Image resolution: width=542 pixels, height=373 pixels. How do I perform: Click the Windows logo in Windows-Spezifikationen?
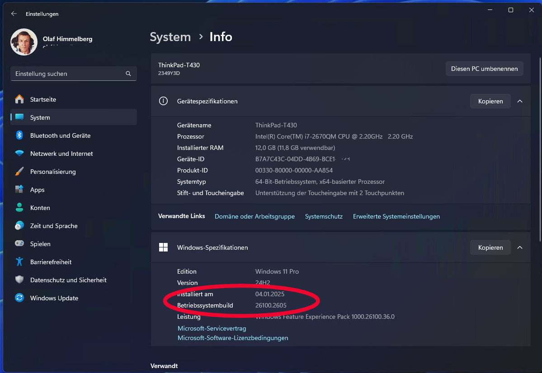point(163,247)
